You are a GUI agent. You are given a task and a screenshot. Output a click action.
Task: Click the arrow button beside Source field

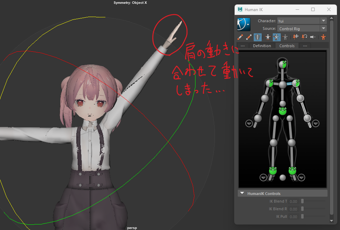[323, 29]
